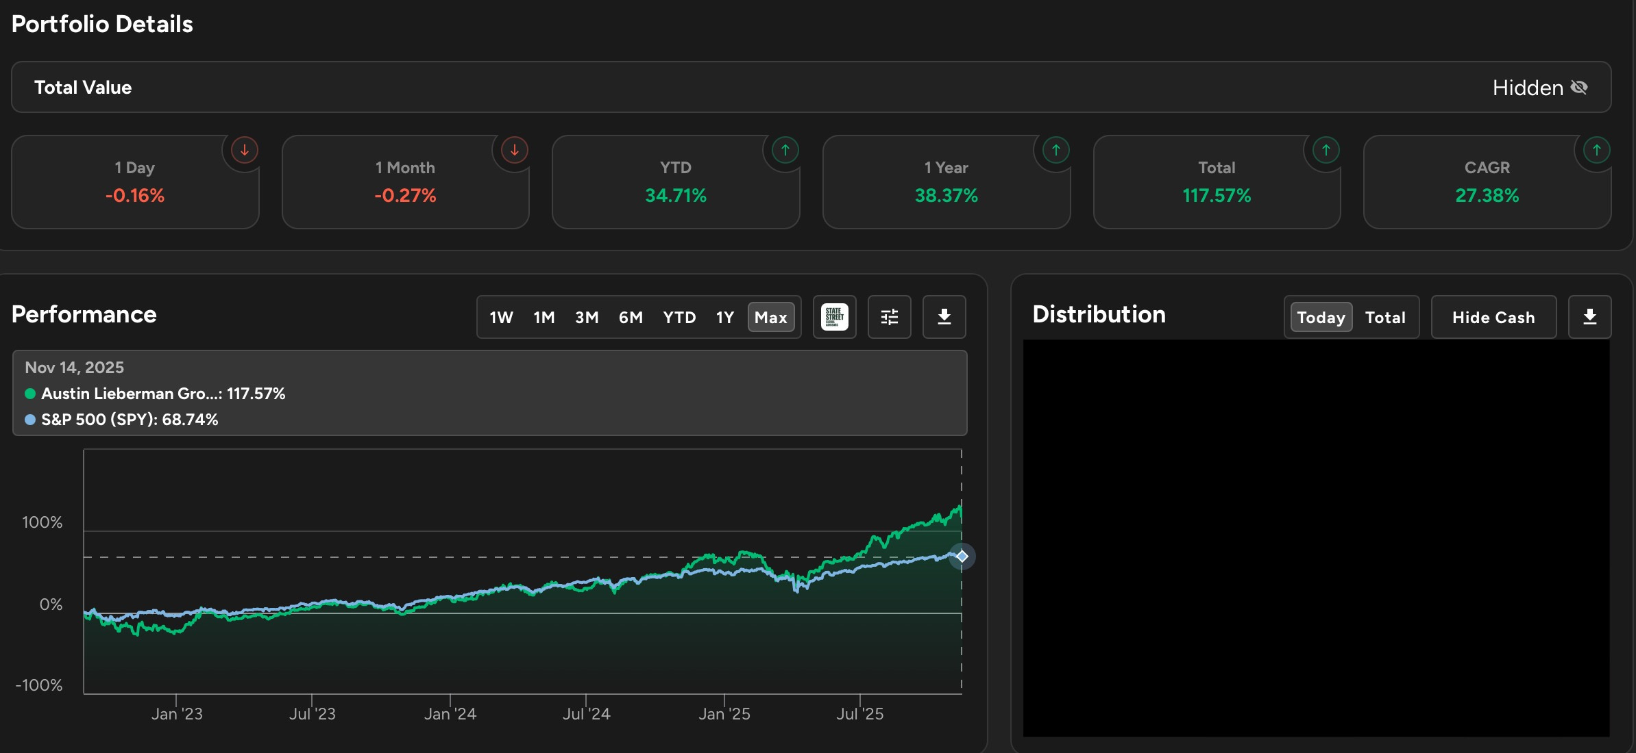1636x753 pixels.
Task: Download the Distribution chart data
Action: point(1589,317)
